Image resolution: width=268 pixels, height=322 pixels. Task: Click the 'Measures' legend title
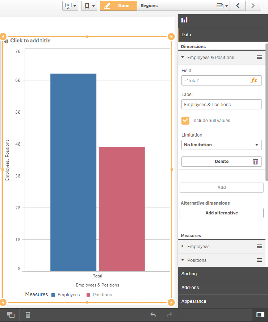[37, 294]
